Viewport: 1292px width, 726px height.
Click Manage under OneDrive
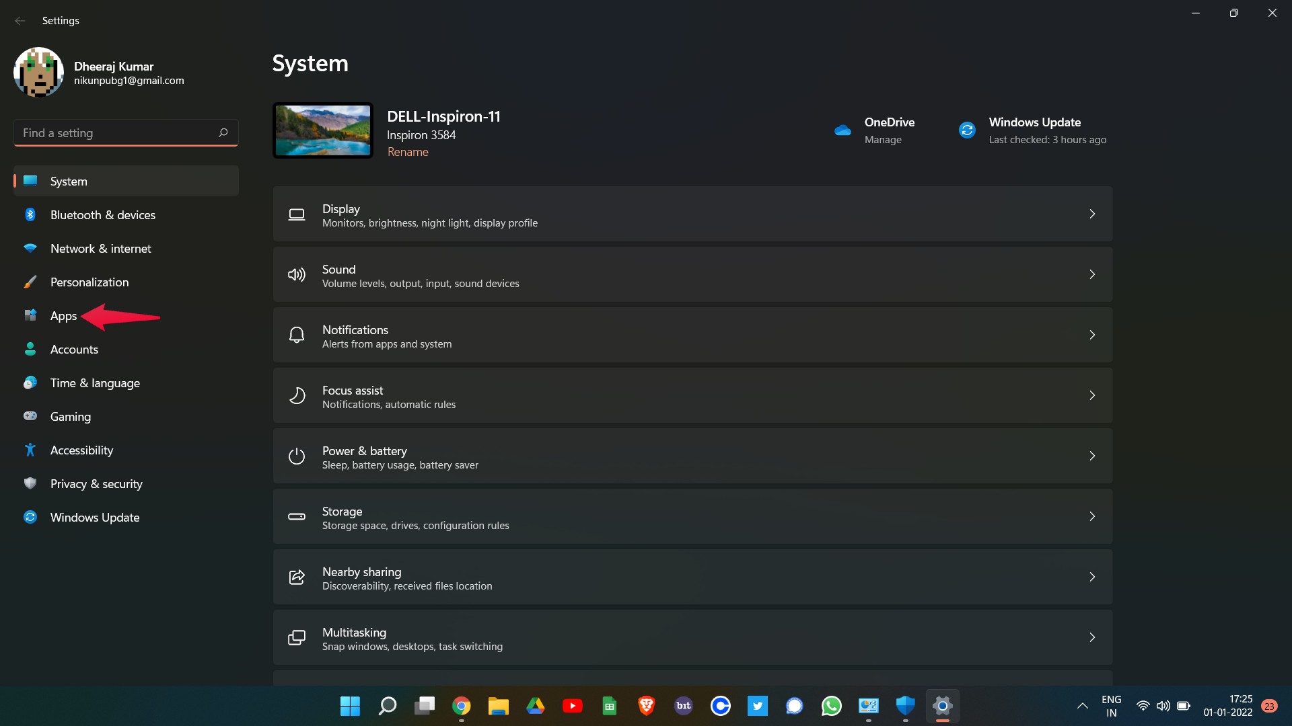883,140
